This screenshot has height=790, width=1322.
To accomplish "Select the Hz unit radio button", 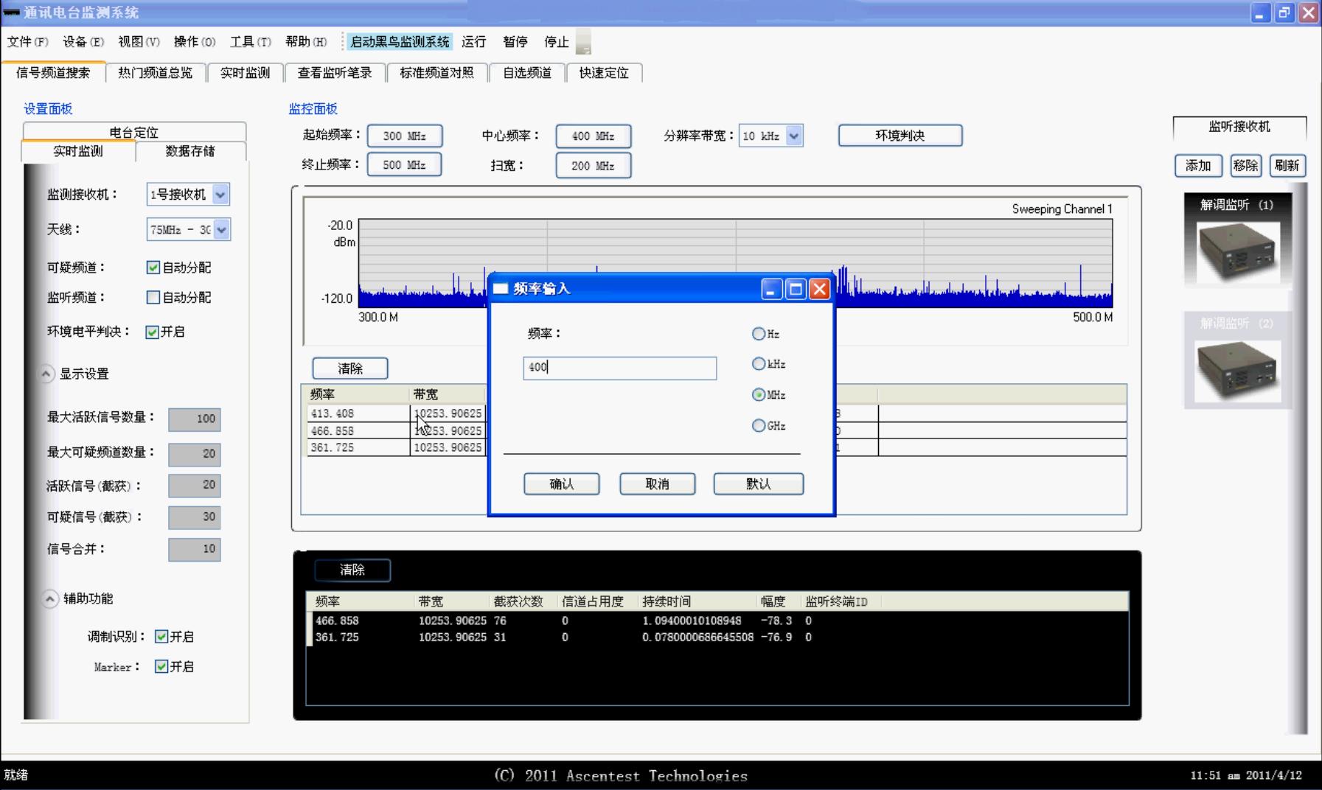I will [x=758, y=334].
